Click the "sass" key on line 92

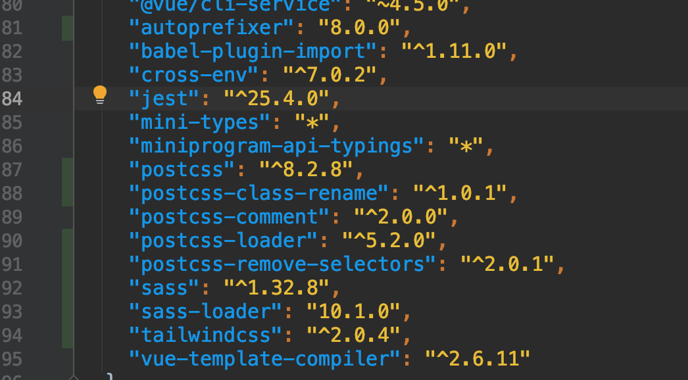[x=164, y=289]
